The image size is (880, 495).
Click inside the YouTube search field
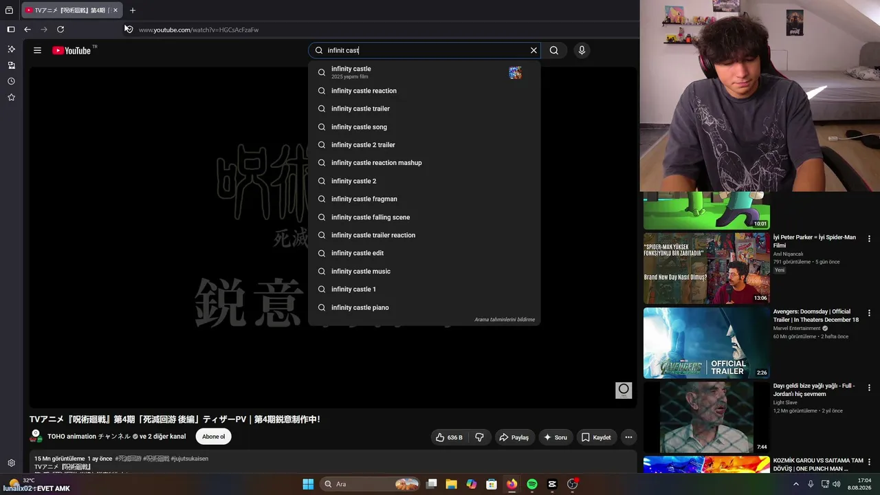coord(424,50)
